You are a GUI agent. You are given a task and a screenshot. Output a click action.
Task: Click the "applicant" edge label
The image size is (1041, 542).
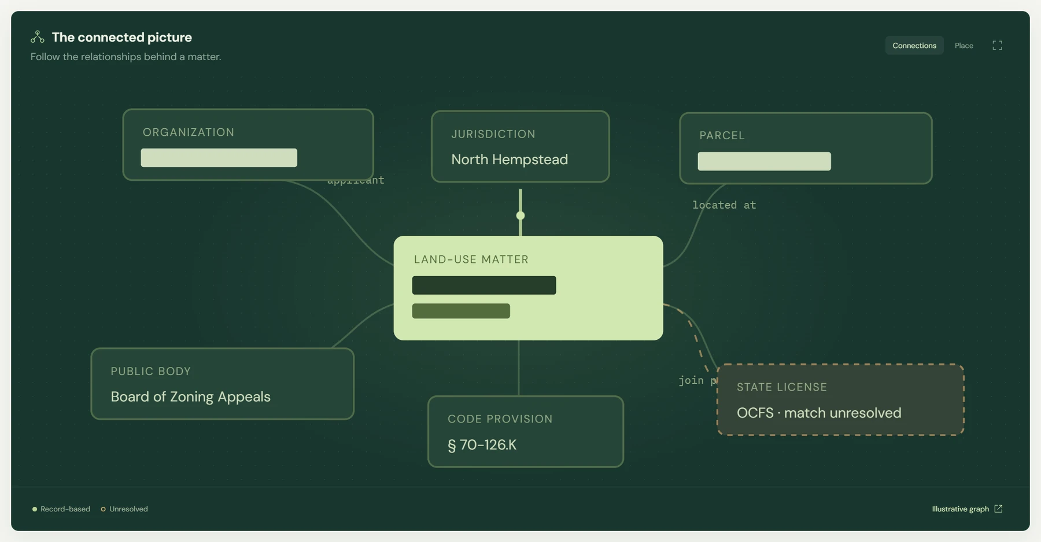356,181
